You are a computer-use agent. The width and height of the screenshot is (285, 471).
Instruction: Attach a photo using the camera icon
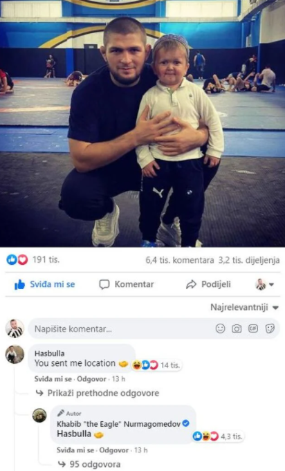click(x=237, y=329)
